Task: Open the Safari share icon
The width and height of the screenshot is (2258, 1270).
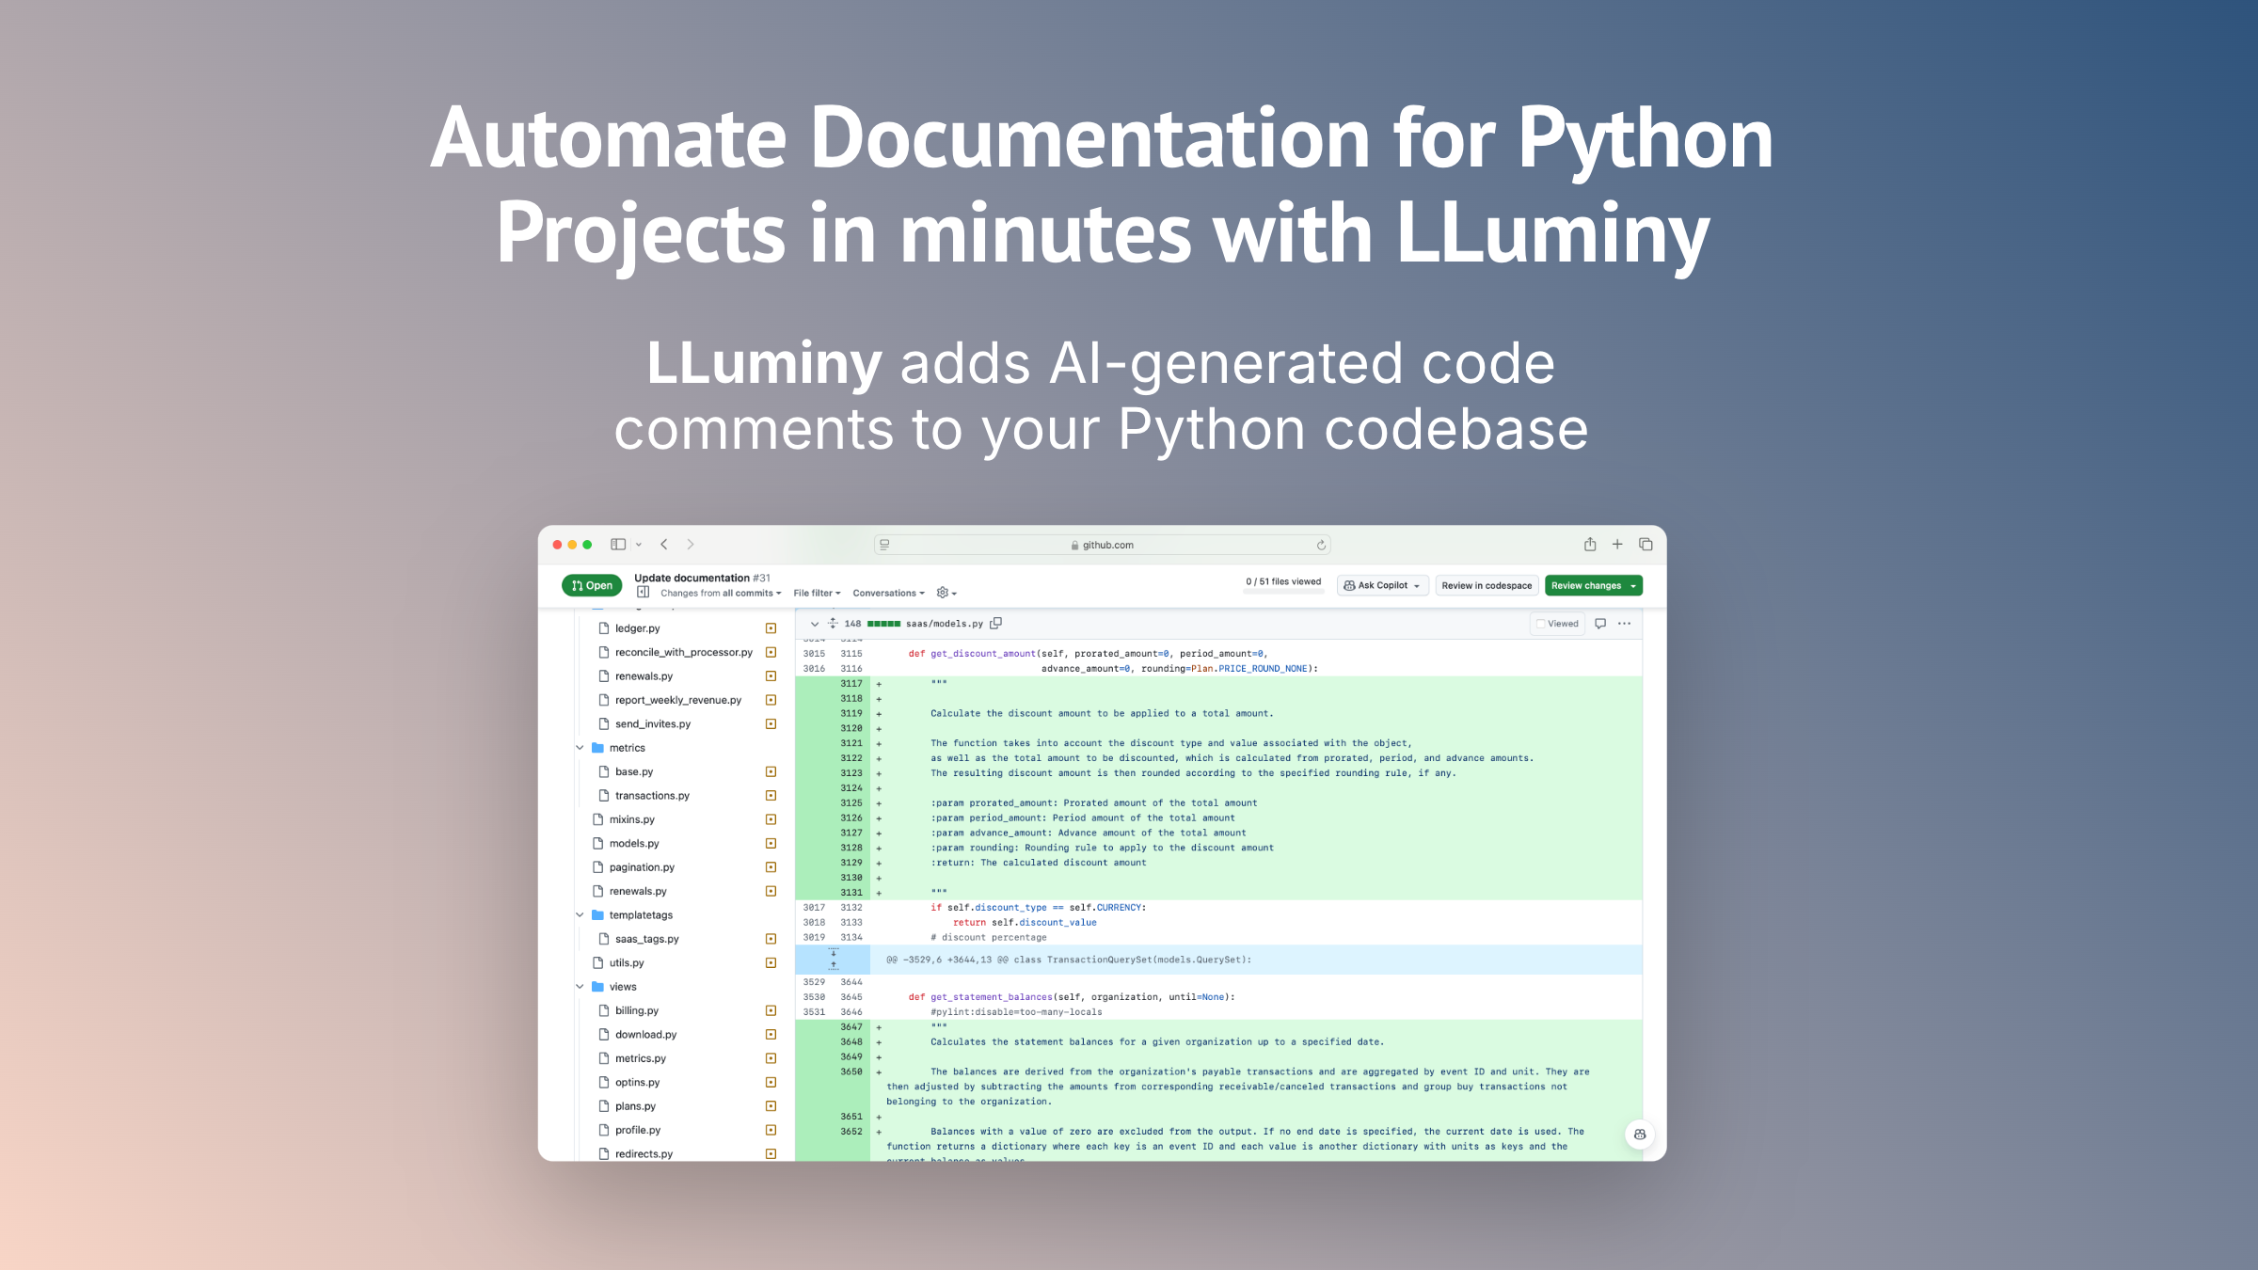Action: click(x=1590, y=544)
